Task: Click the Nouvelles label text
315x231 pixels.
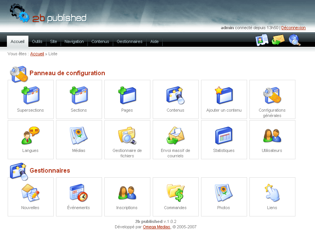Action: (30, 208)
